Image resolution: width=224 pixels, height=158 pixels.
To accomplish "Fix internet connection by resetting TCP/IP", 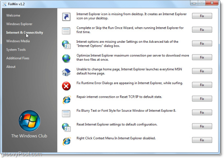I will [x=202, y=99].
